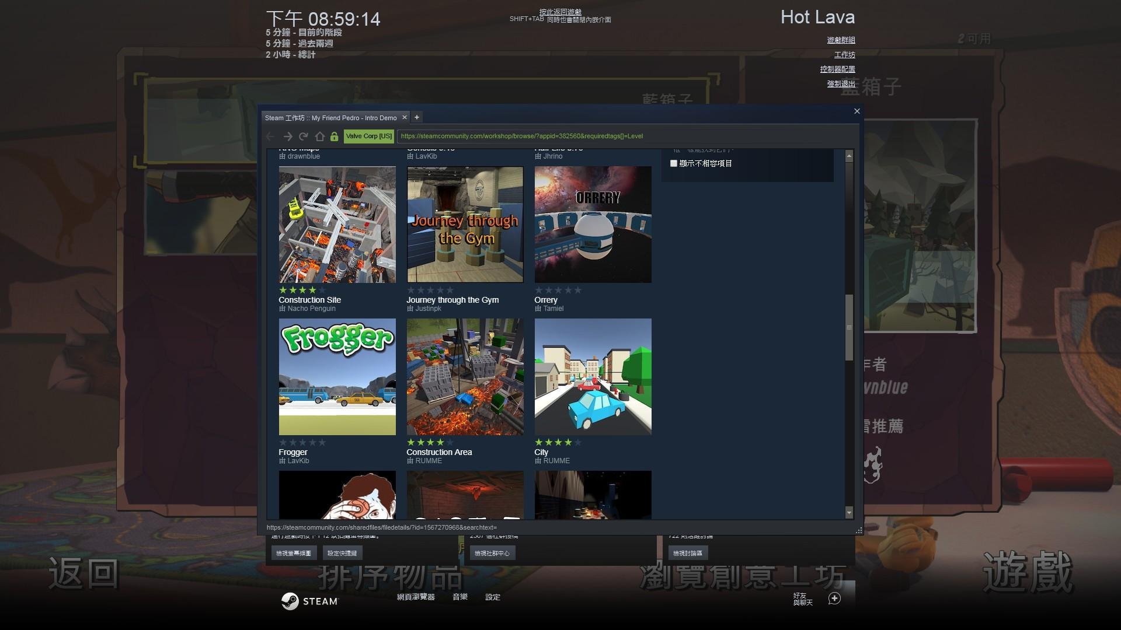Screen dimensions: 1121x630
Task: Open the City workshop thumbnail
Action: click(x=593, y=377)
